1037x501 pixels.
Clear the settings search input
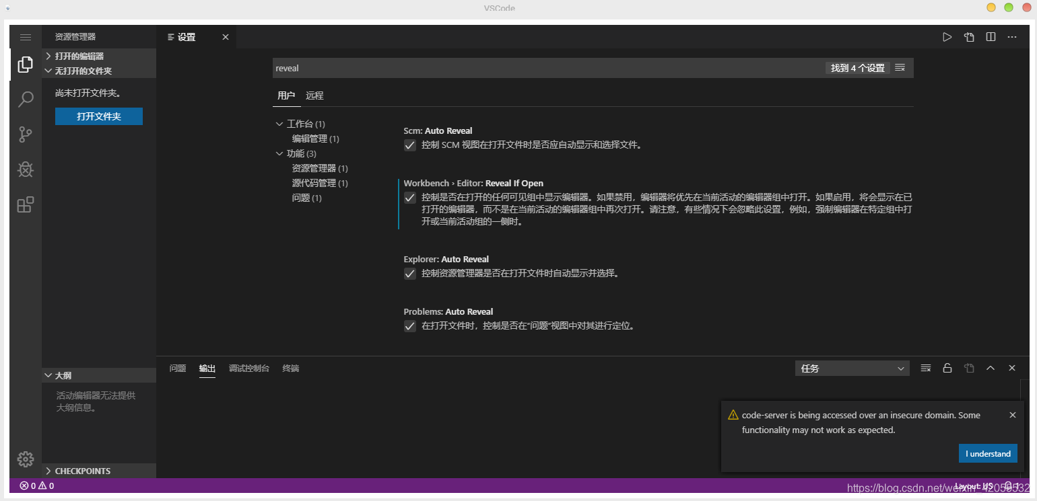[900, 68]
